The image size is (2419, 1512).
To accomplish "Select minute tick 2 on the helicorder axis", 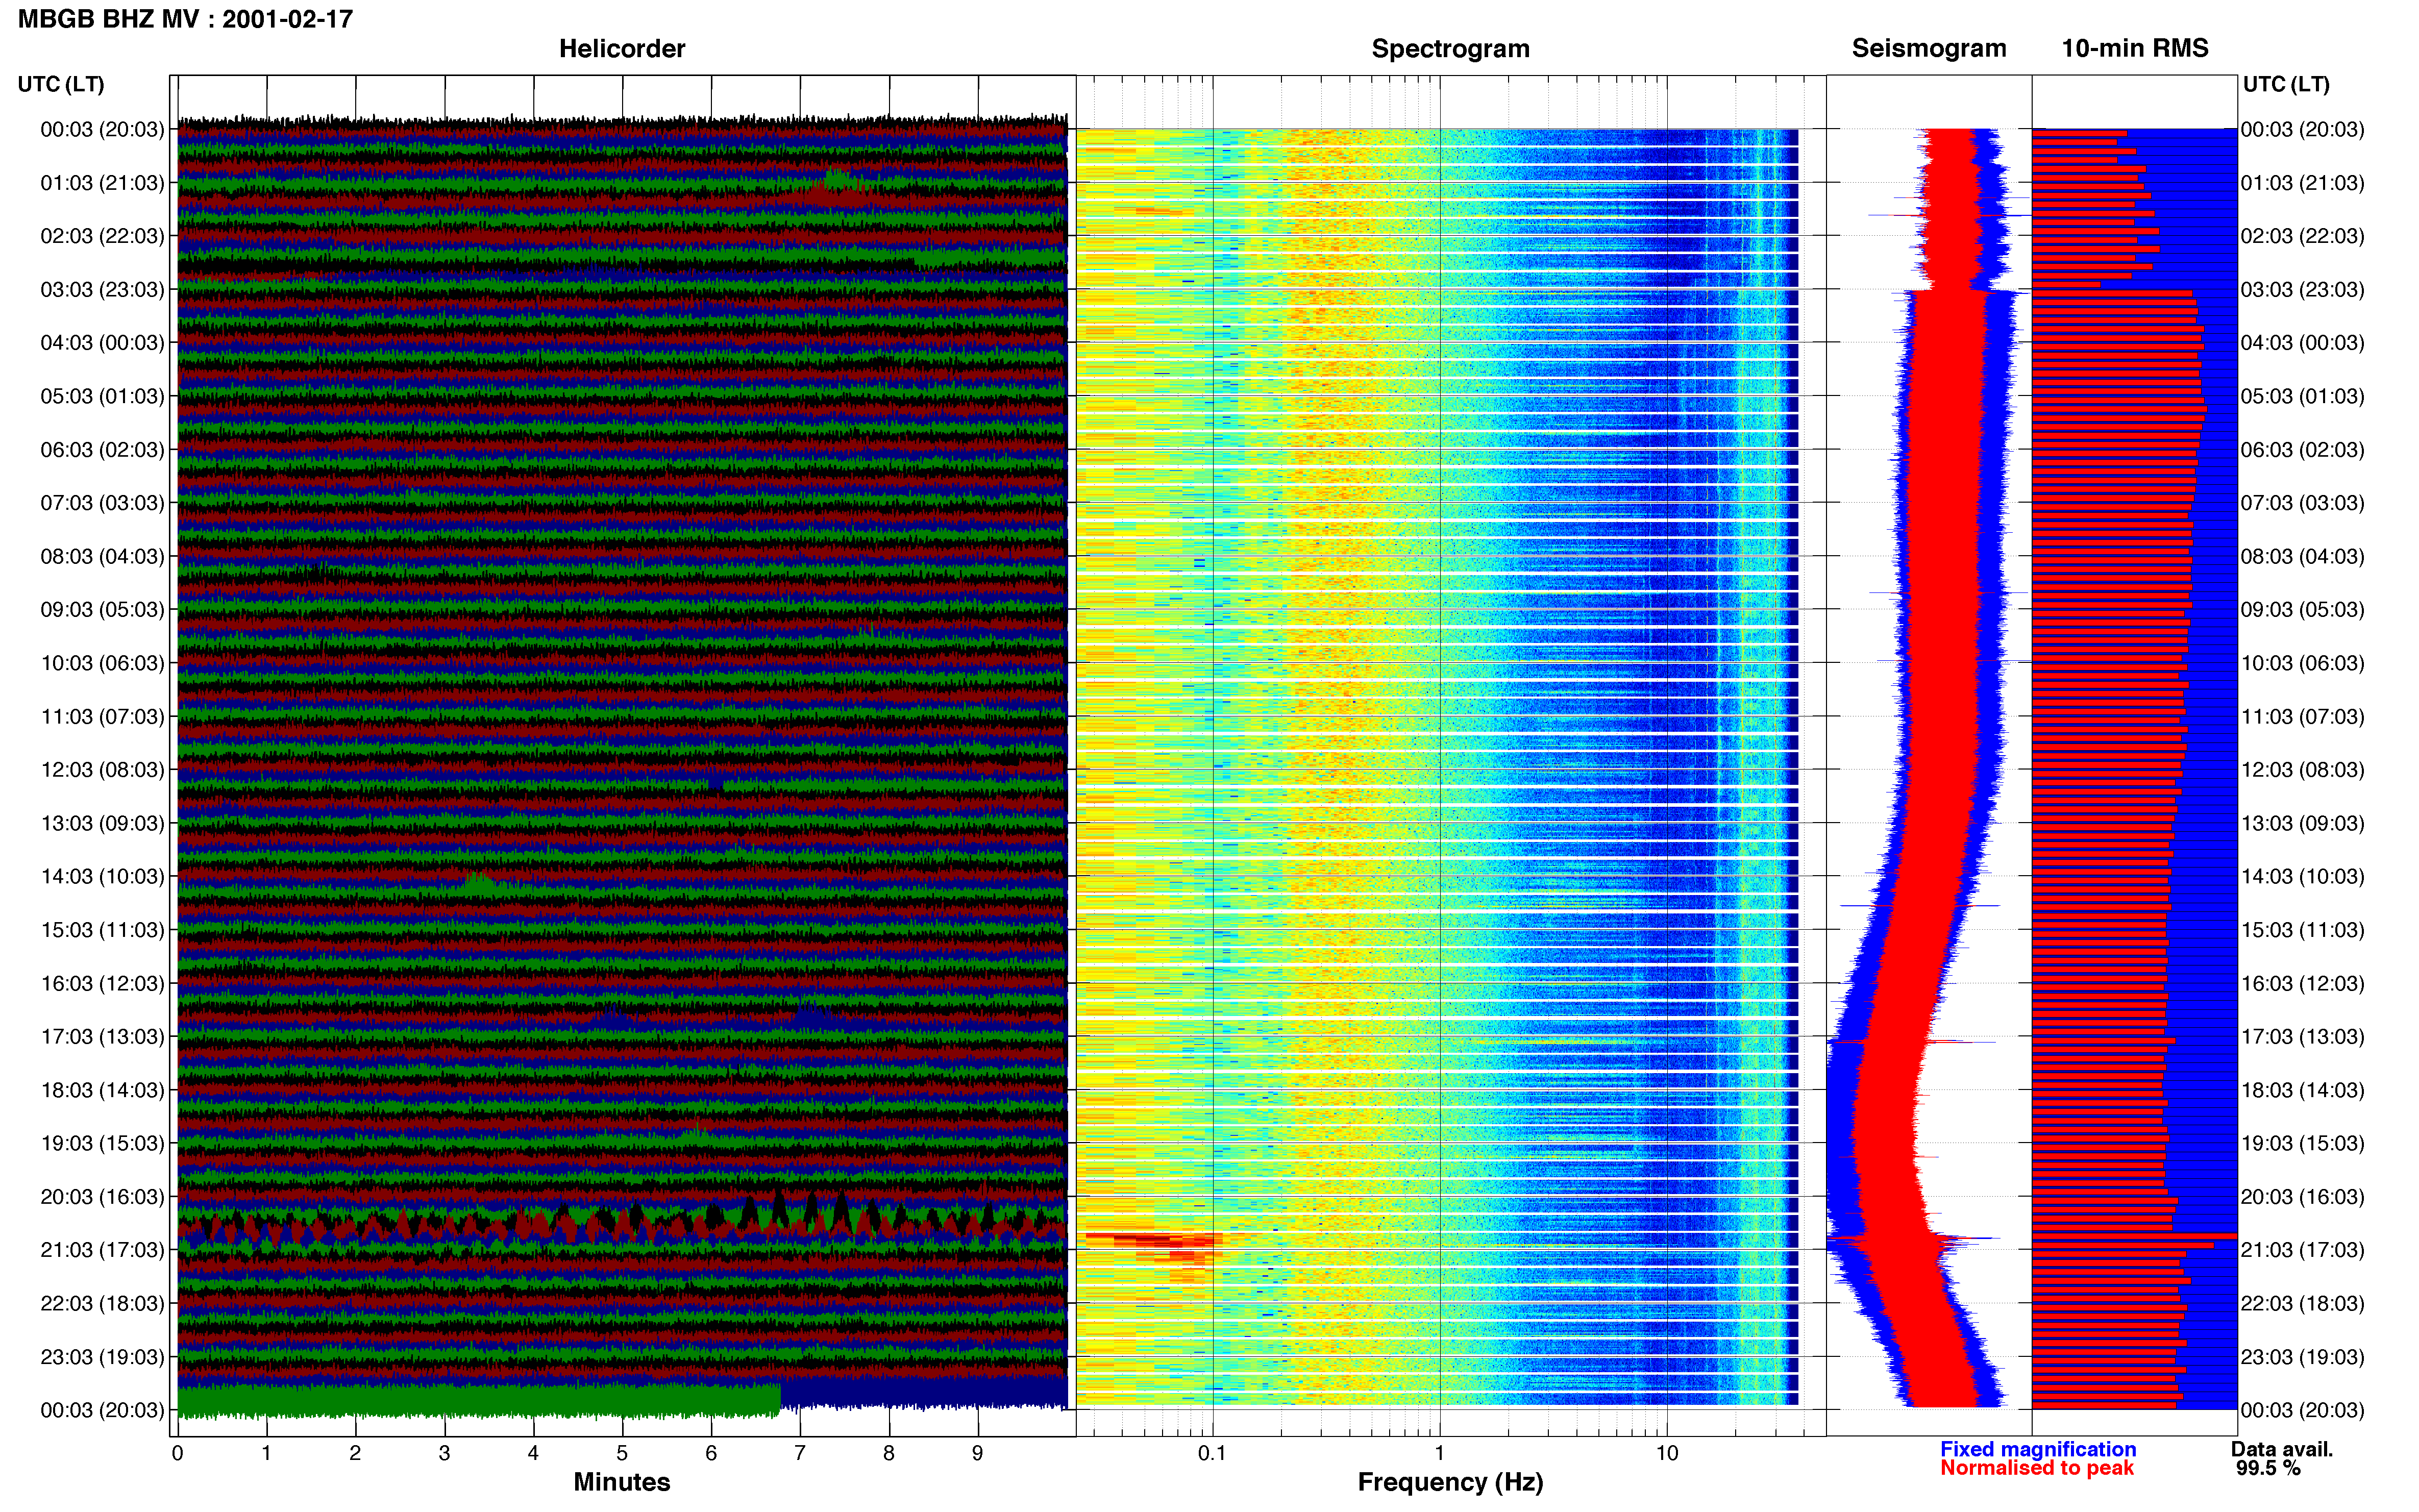I will click(x=355, y=1453).
